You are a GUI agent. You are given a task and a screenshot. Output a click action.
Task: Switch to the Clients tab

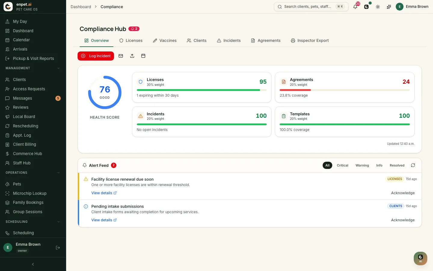(x=197, y=40)
